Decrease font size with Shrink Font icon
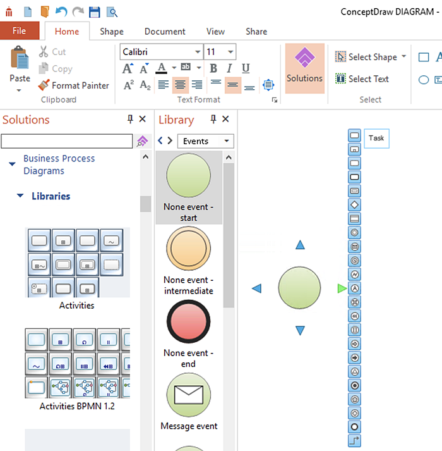Screen dimensions: 442x451 144,68
